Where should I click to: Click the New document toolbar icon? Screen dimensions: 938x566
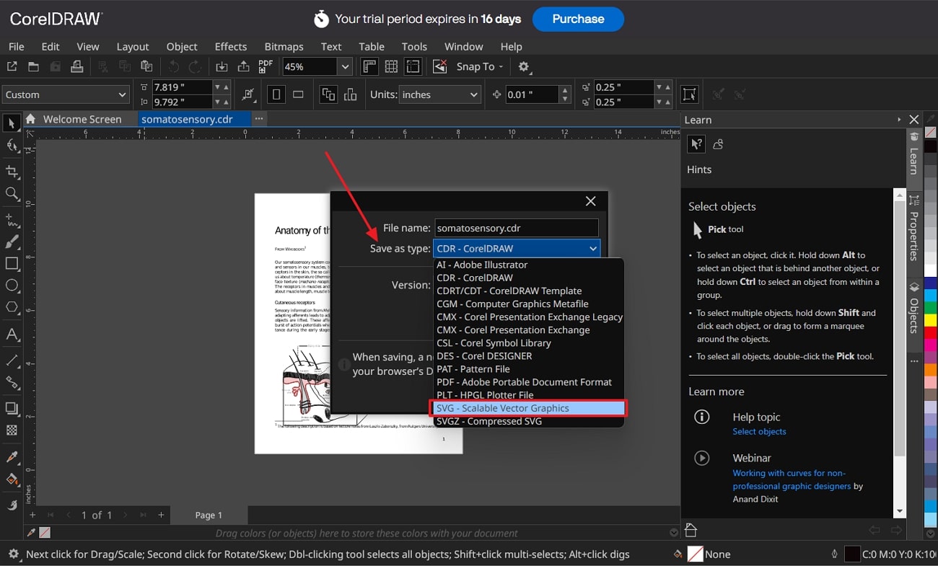tap(12, 66)
